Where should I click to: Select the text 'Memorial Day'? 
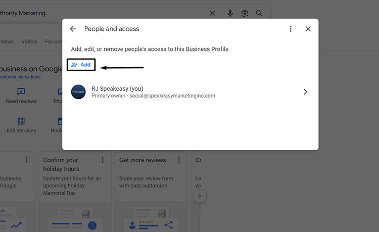point(59,193)
